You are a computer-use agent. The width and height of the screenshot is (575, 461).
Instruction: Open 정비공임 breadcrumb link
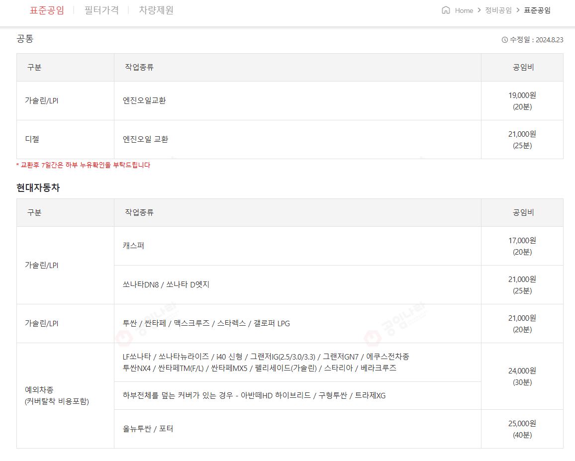coord(498,10)
